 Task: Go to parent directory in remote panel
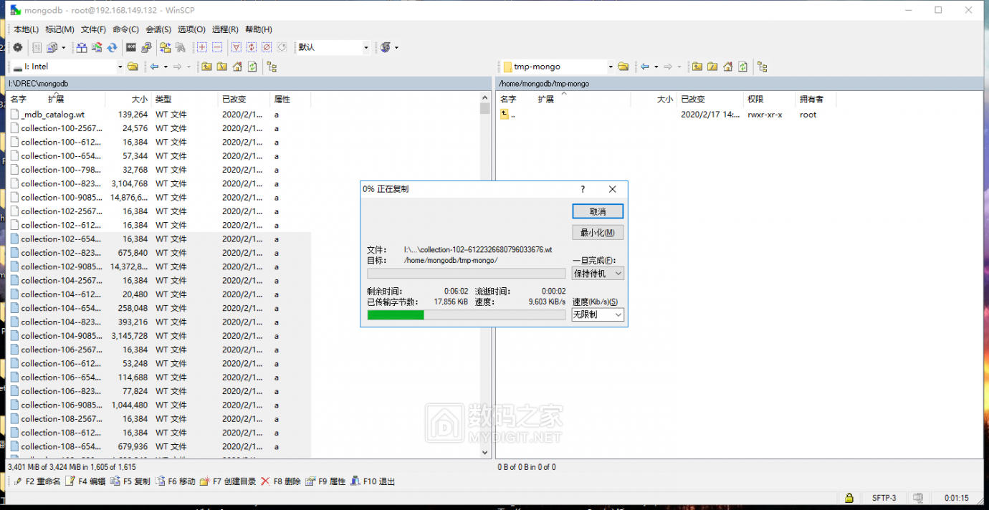click(697, 66)
